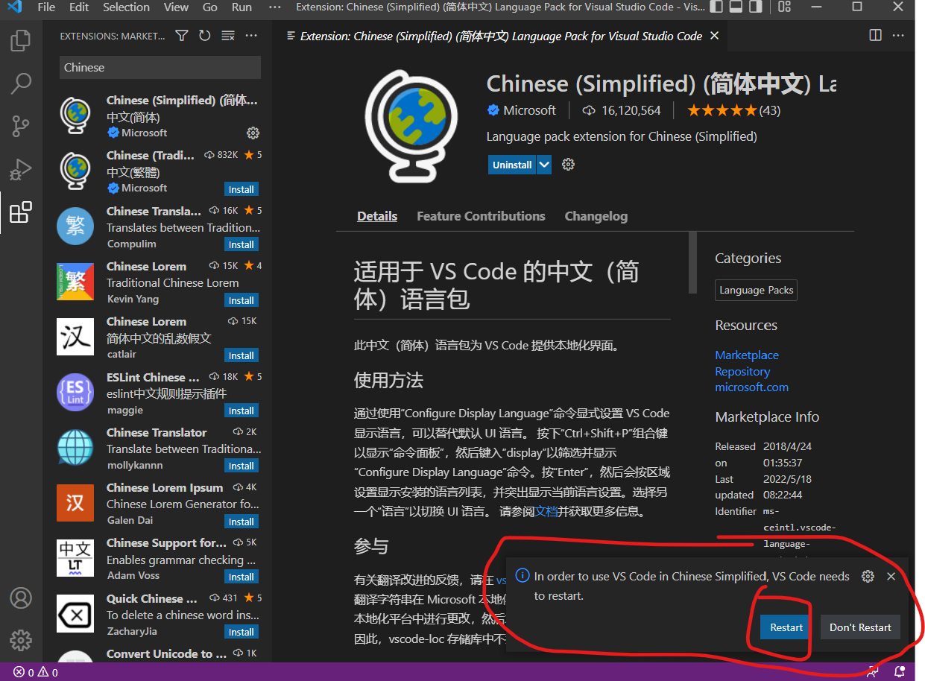Open the Run and Debug view
925x681 pixels.
[x=21, y=169]
